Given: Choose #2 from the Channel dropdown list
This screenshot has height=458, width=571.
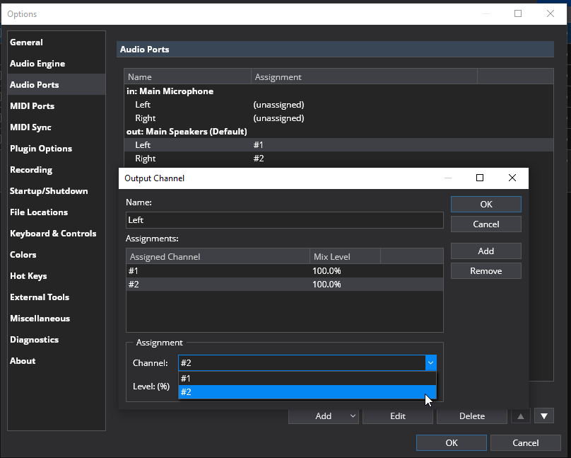Looking at the screenshot, I should pos(307,392).
